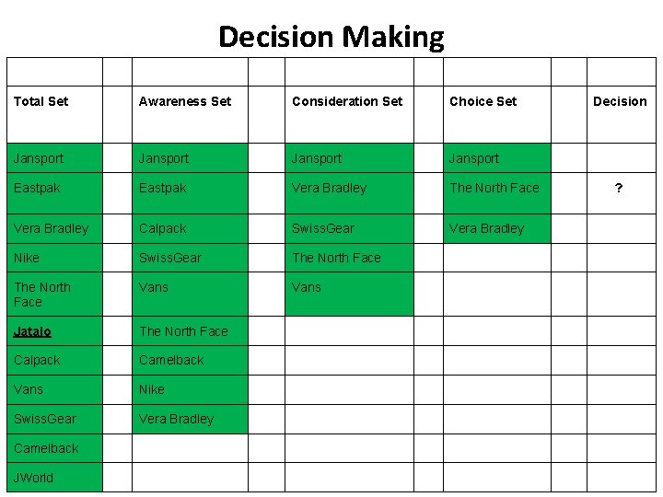Viewport: 663px width, 497px height.
Task: Select "Swiss.Gear" in the Consideration Set column
Action: (323, 228)
